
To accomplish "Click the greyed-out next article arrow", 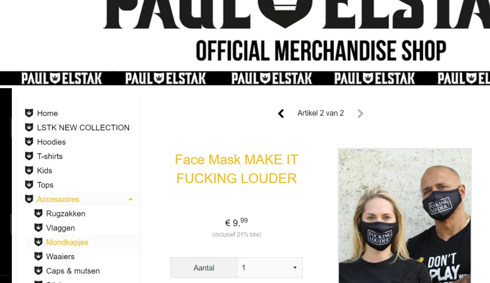I will pyautogui.click(x=360, y=113).
